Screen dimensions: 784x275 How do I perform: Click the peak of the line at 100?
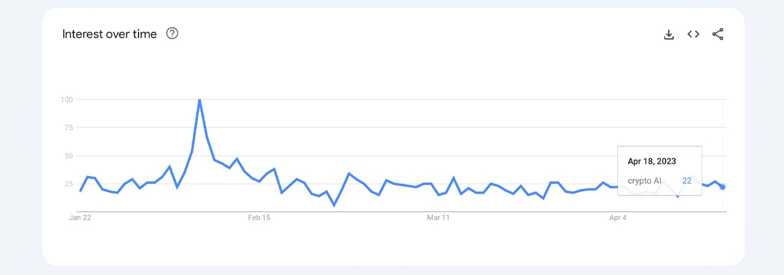(200, 100)
